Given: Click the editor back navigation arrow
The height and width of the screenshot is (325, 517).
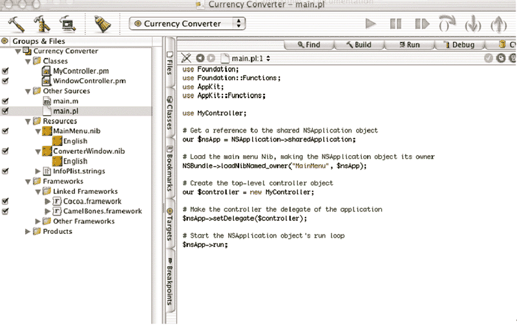Looking at the screenshot, I should pyautogui.click(x=200, y=58).
